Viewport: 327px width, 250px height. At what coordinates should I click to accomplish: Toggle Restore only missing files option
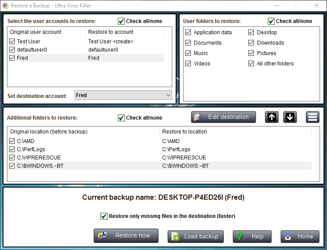point(104,216)
